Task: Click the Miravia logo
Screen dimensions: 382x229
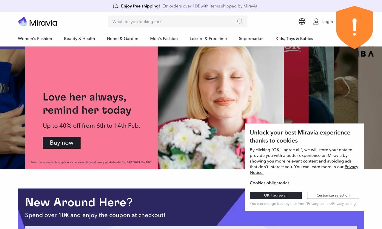Action: pos(38,22)
